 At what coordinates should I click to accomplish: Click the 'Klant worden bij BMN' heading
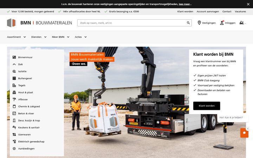213,54
